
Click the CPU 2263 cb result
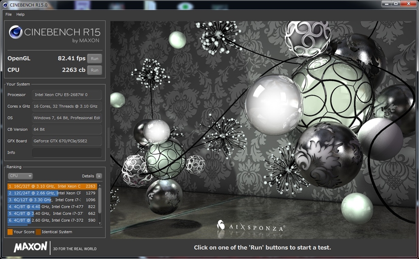coord(74,70)
